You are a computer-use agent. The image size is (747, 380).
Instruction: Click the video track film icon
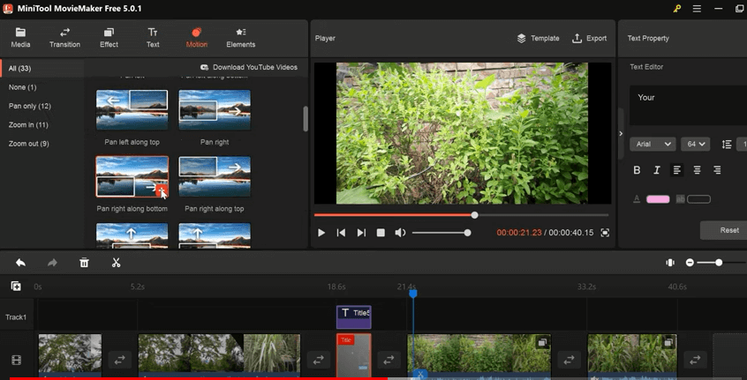(x=16, y=360)
